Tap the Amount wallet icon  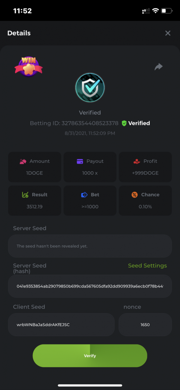pyautogui.click(x=23, y=161)
